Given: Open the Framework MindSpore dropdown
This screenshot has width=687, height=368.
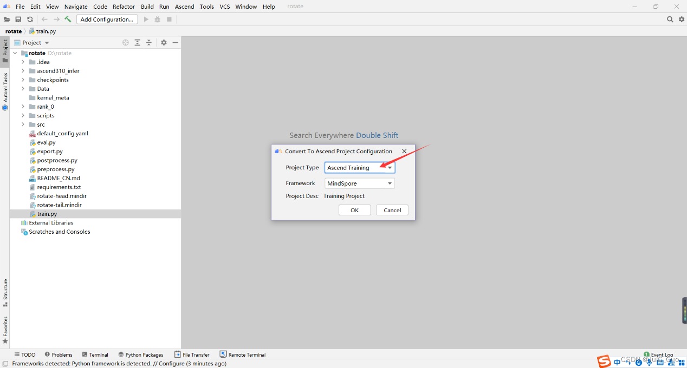Looking at the screenshot, I should click(x=360, y=183).
